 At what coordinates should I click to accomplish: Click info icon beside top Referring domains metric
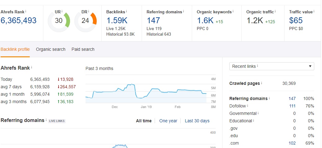(x=183, y=11)
